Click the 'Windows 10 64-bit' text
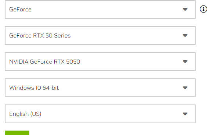This screenshot has width=207, height=135. tap(34, 88)
